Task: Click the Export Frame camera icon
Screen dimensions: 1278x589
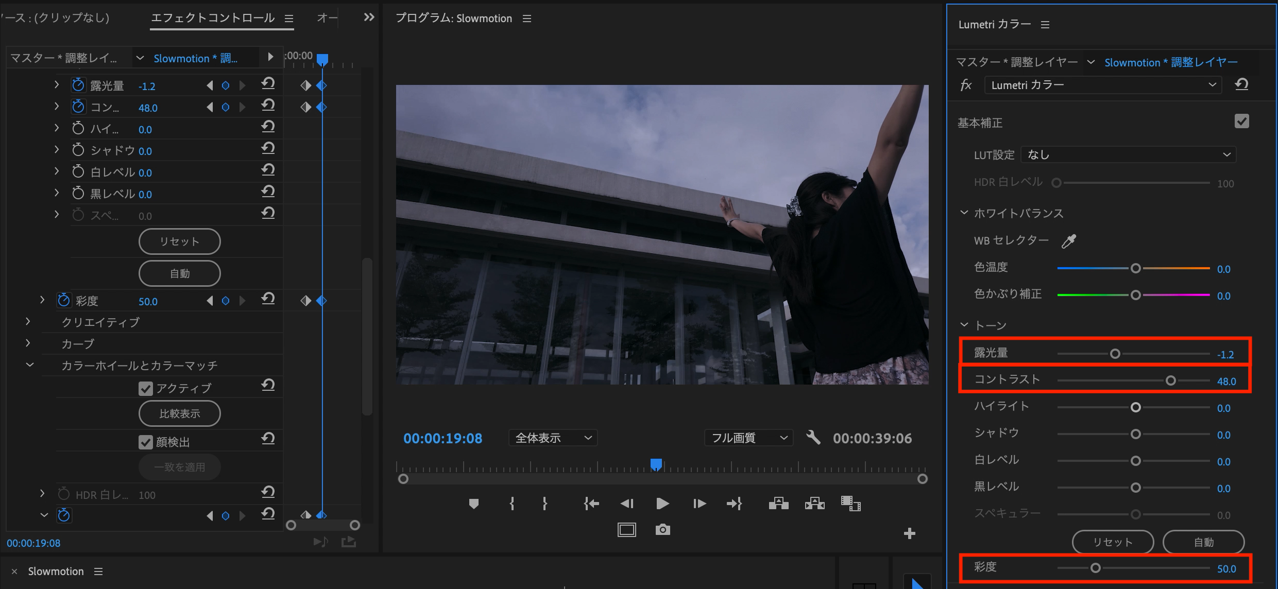Action: tap(662, 530)
